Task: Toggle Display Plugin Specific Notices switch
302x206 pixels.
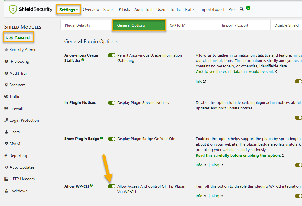Action: point(112,103)
